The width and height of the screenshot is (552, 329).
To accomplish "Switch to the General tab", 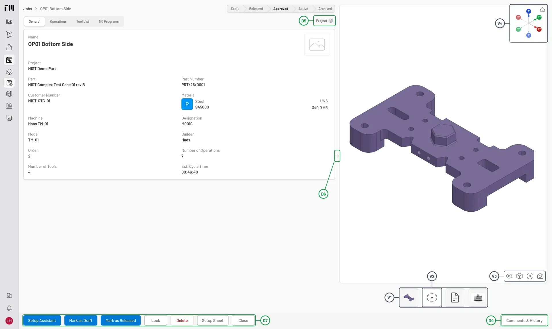I will [34, 22].
